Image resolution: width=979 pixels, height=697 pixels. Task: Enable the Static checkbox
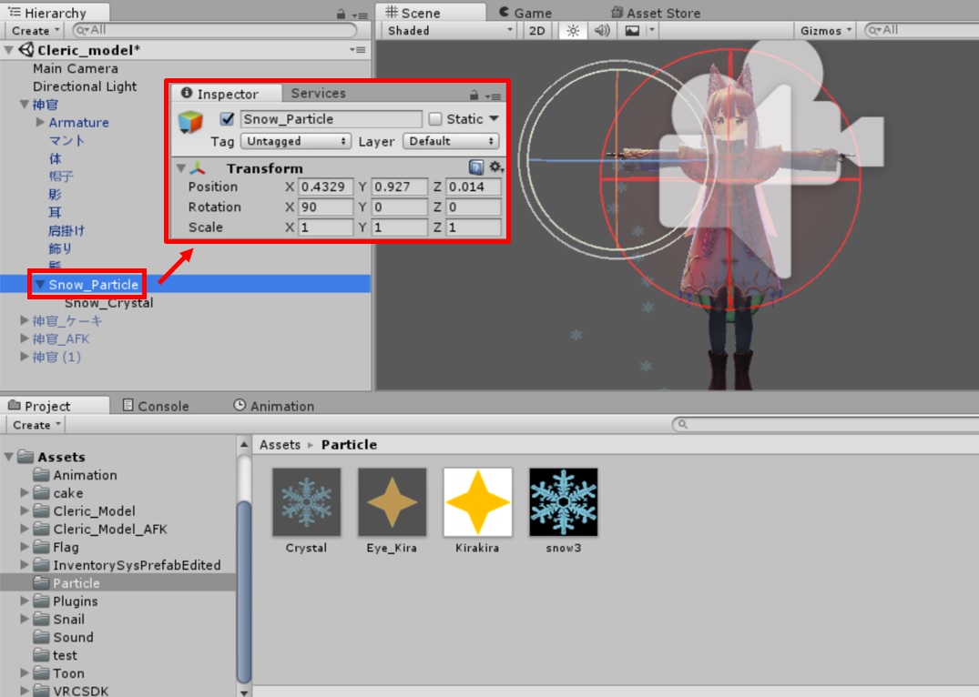pos(435,119)
